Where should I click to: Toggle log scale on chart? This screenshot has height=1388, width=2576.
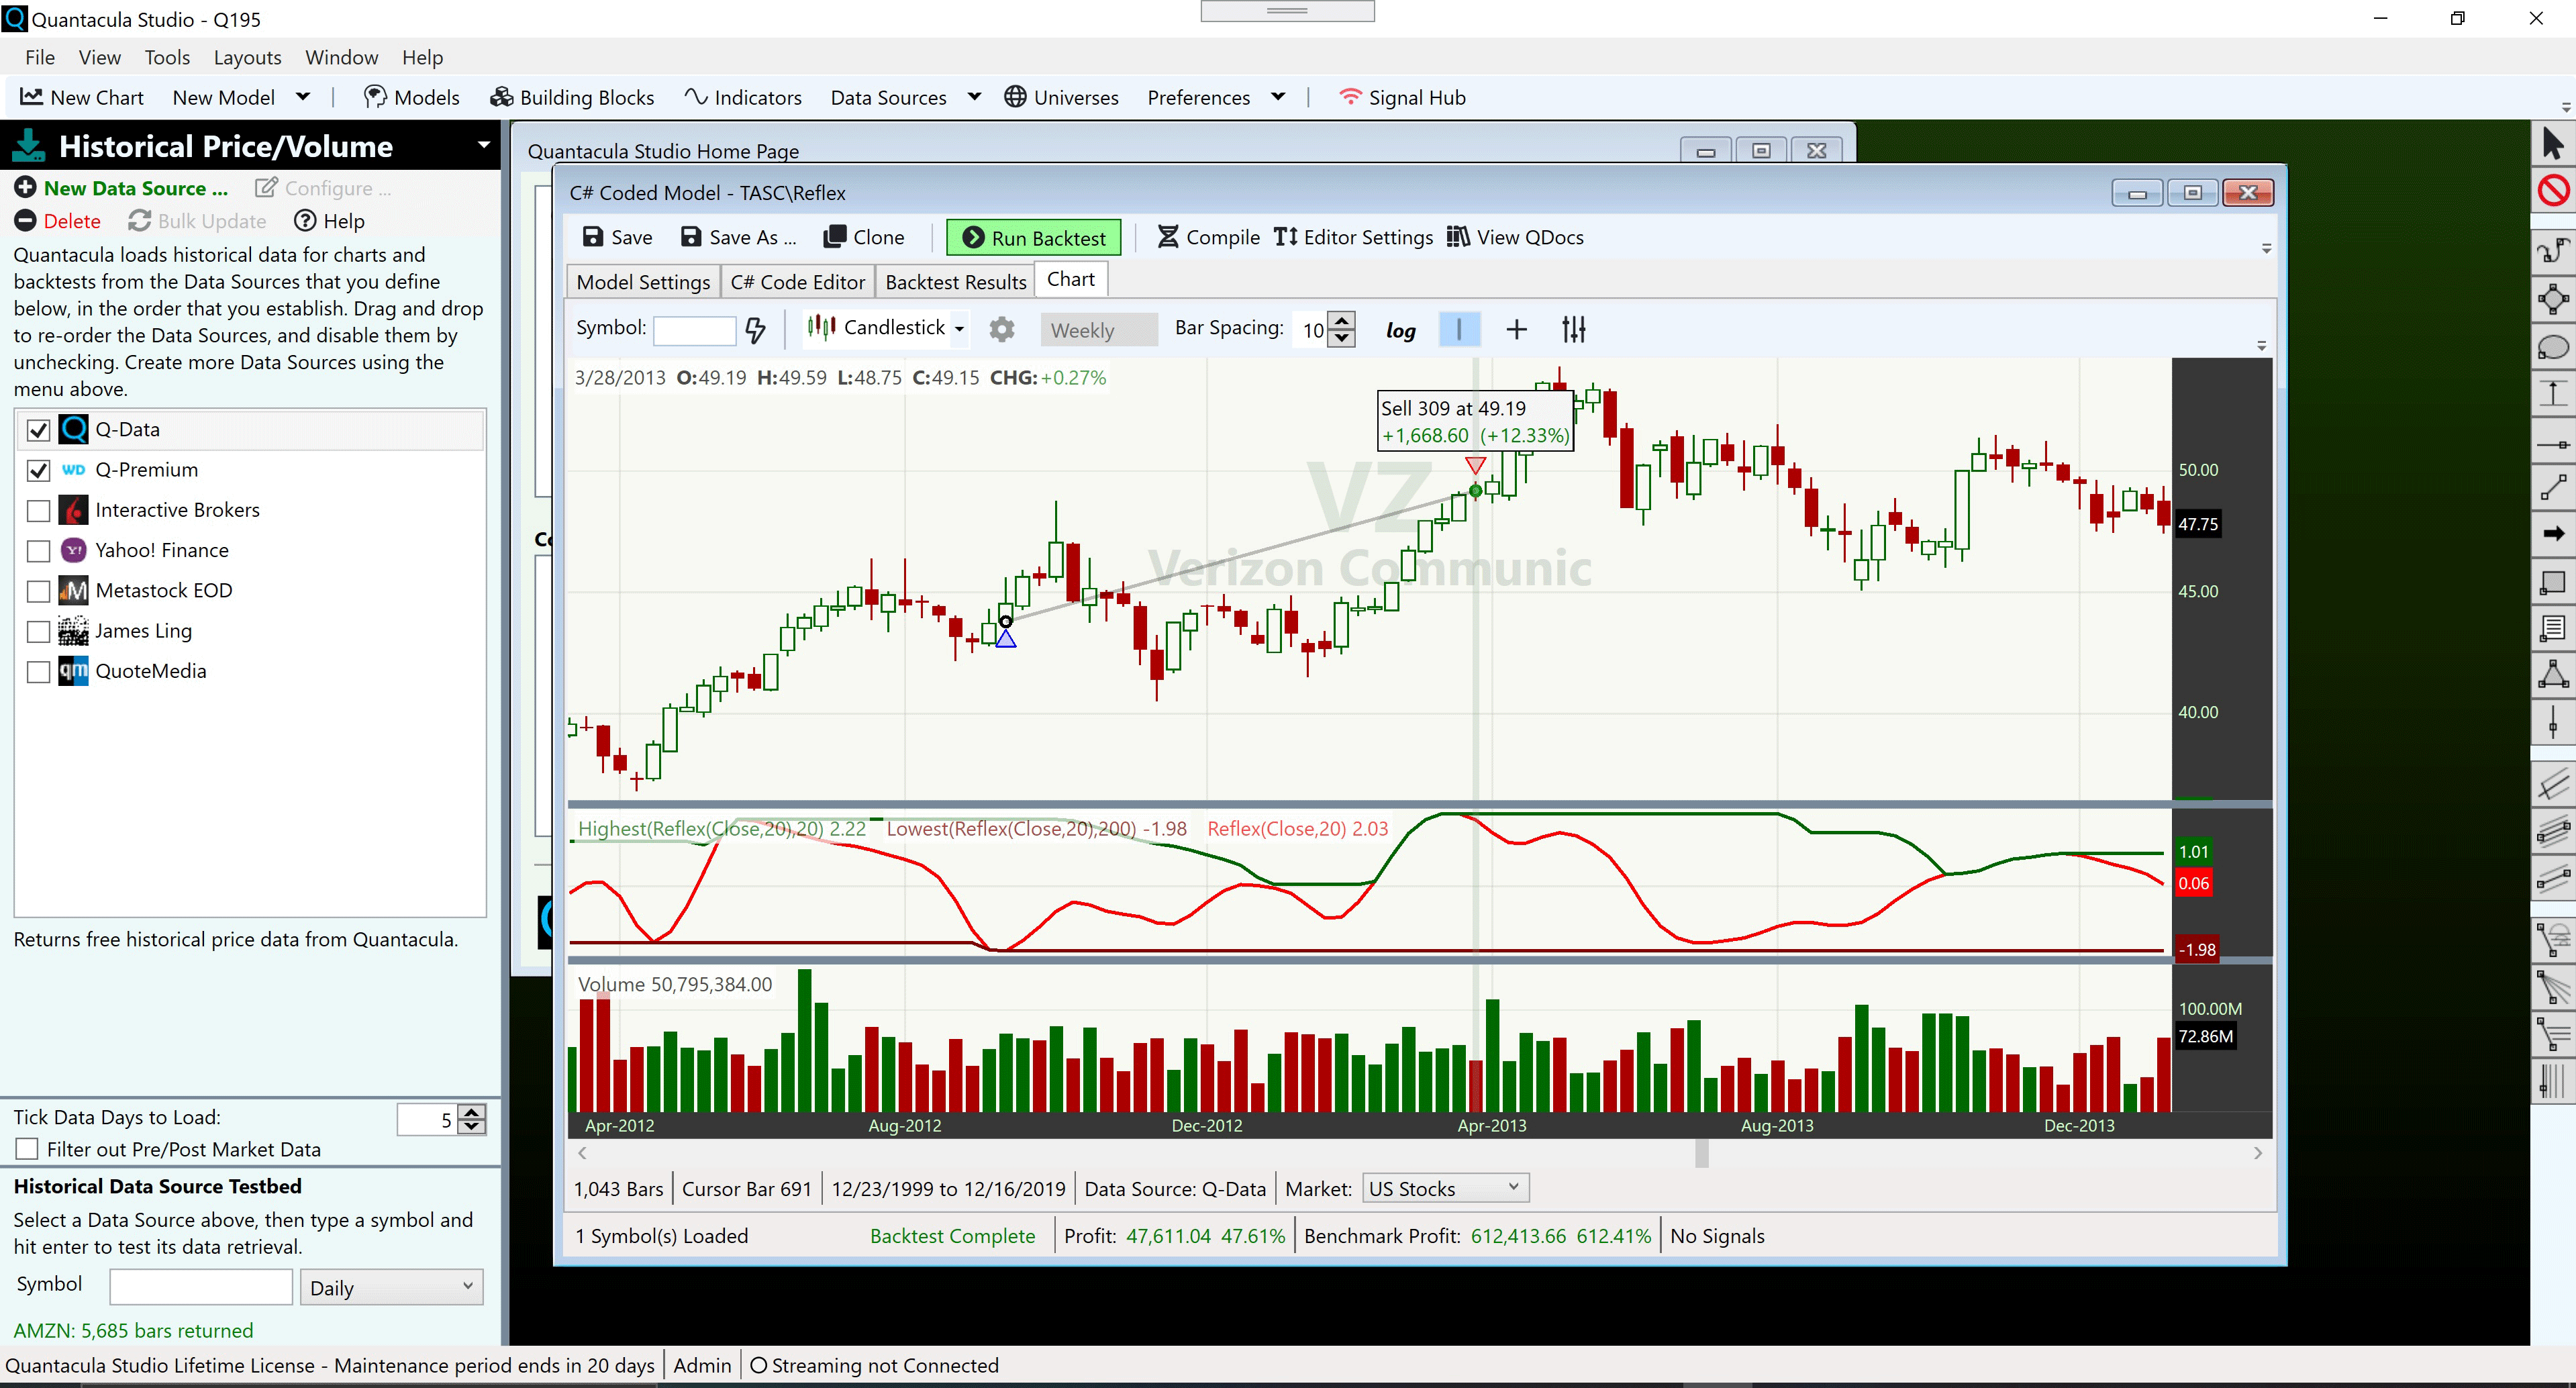tap(1400, 330)
